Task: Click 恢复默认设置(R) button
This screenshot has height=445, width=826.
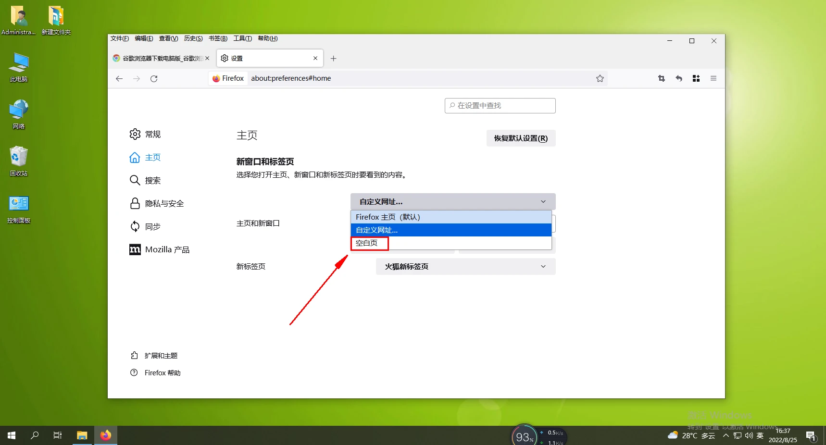Action: [x=521, y=138]
